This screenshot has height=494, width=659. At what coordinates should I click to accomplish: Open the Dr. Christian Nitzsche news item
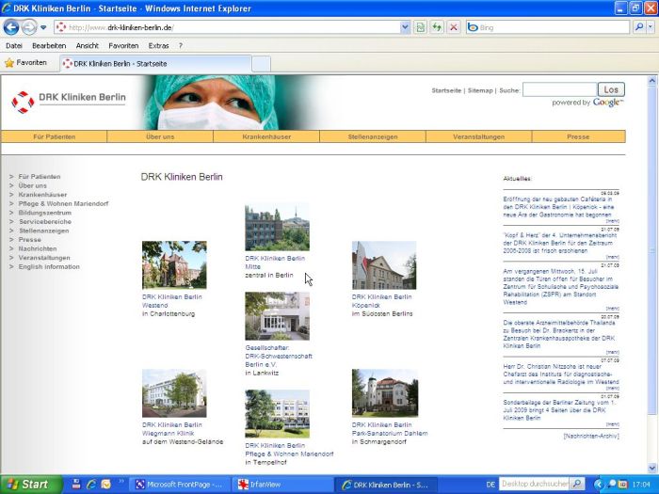561,374
